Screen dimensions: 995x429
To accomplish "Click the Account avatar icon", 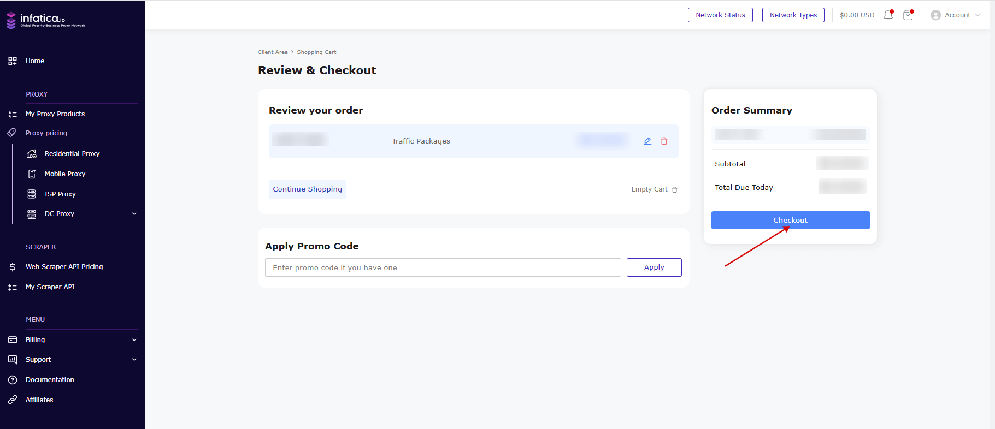I will (936, 15).
